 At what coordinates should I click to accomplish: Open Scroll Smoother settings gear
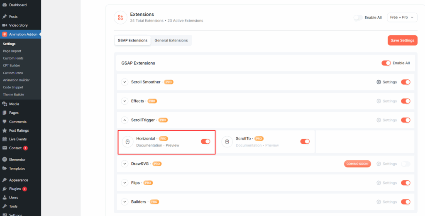point(379,82)
